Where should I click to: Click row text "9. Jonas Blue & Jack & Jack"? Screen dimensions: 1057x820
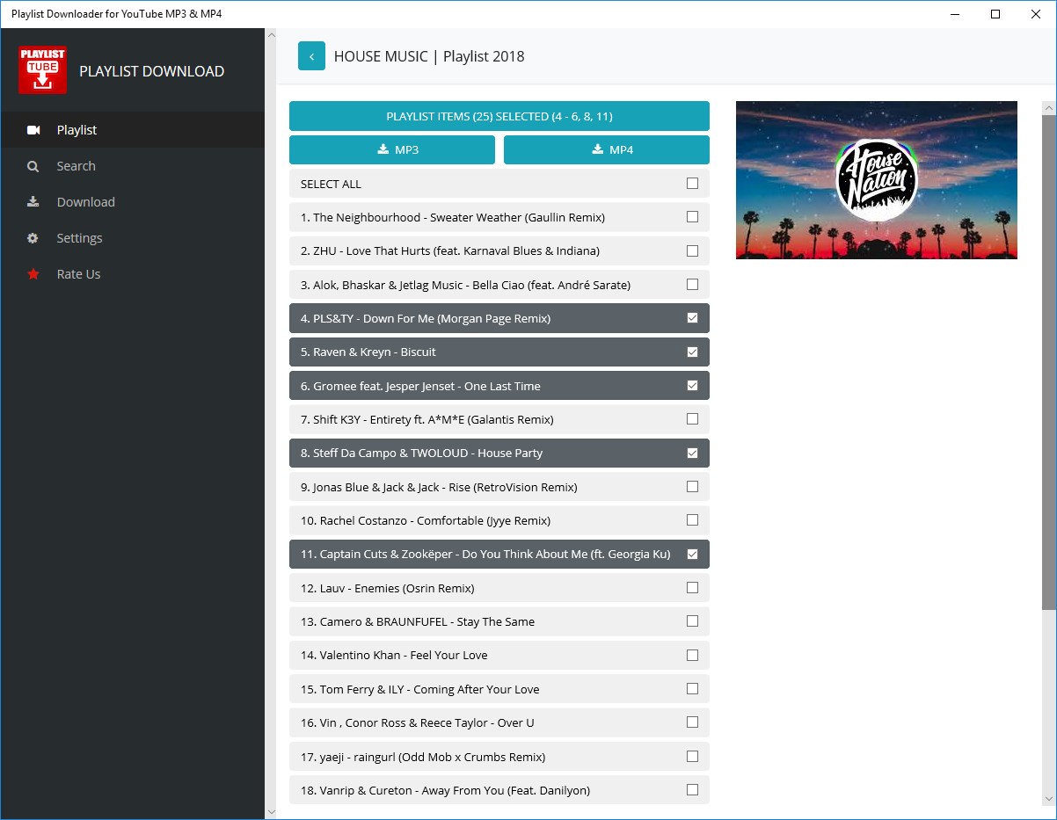pos(439,487)
